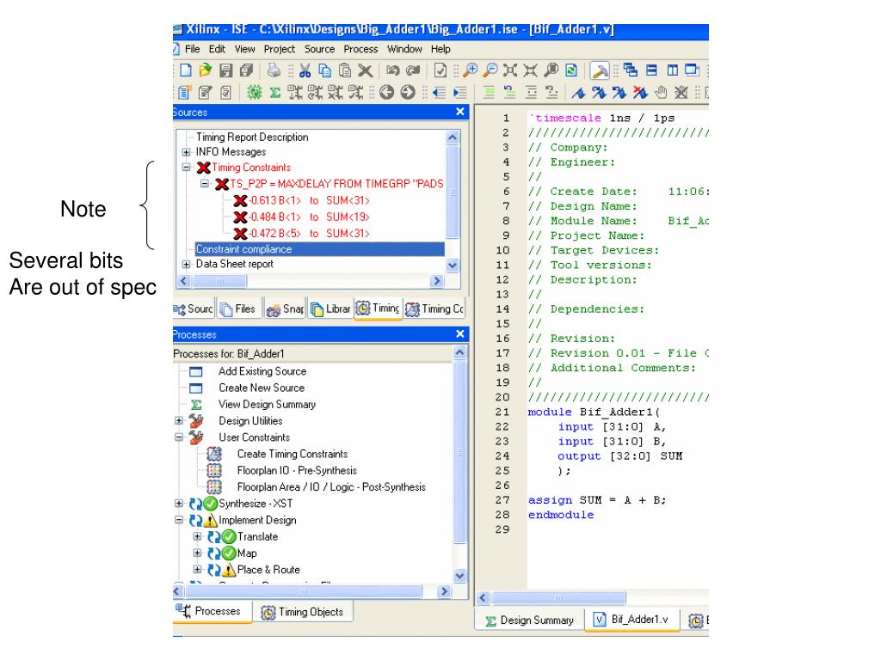Expand the Place & Route process
881x660 pixels.
click(x=197, y=570)
